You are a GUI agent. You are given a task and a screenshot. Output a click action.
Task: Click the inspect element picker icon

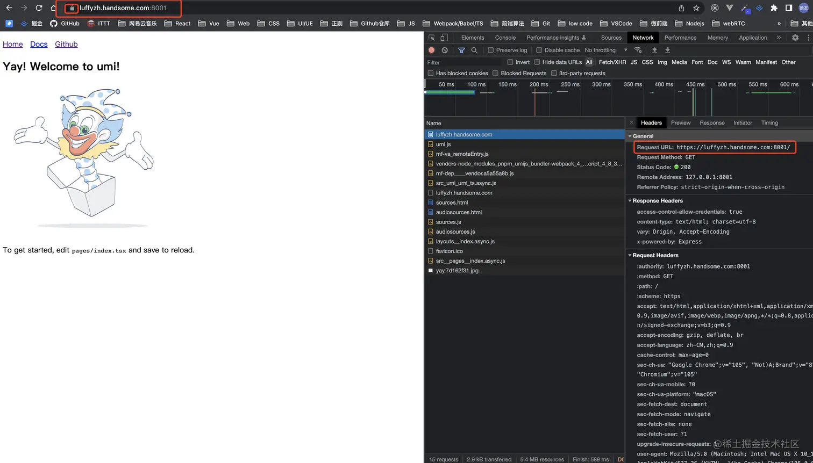[x=431, y=38]
